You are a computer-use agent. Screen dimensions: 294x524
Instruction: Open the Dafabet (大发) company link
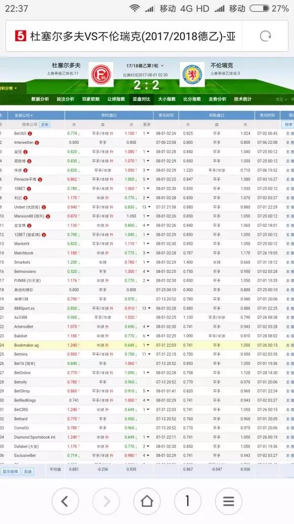[26, 446]
